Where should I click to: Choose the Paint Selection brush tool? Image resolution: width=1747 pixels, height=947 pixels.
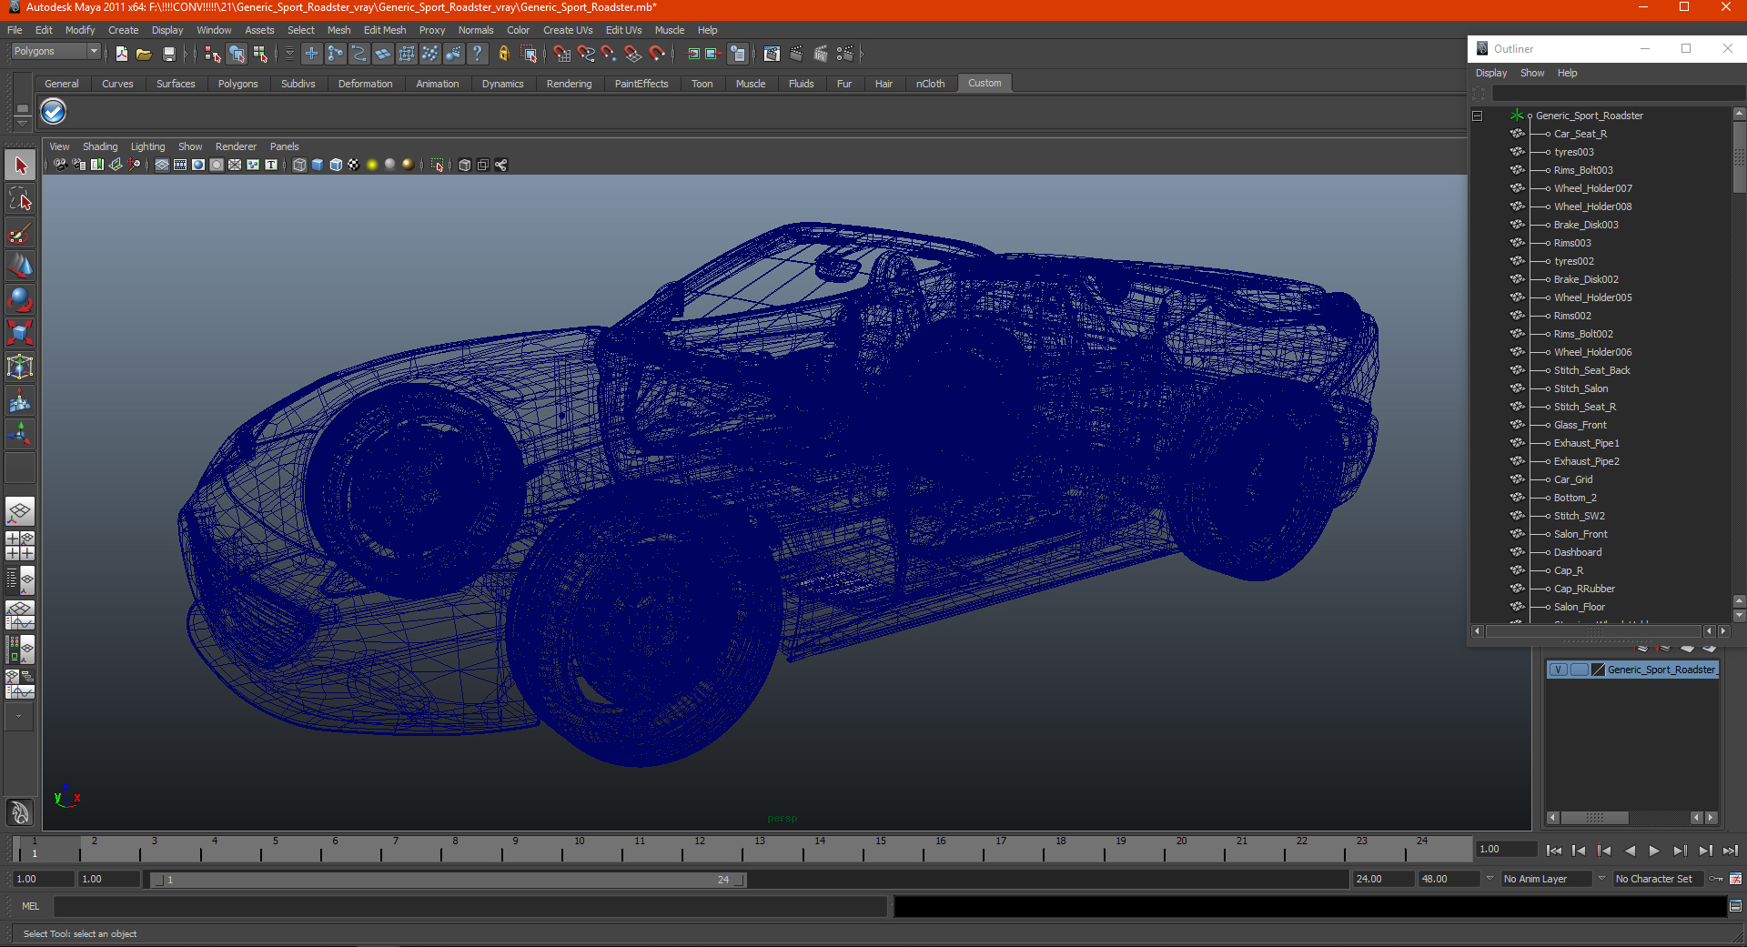(x=20, y=233)
